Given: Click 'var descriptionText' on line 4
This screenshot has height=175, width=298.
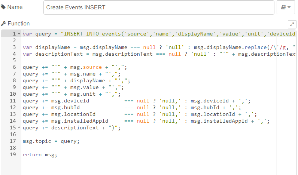Looking at the screenshot, I should (53, 54).
